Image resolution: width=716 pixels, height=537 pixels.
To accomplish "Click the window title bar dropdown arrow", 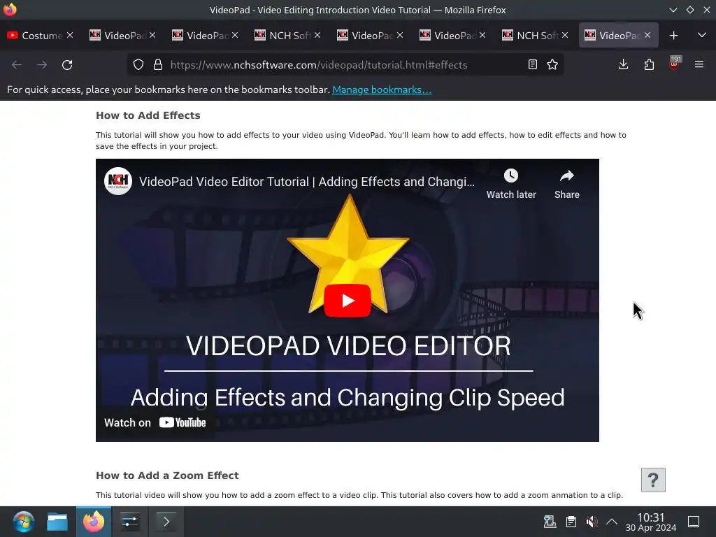I will (673, 10).
